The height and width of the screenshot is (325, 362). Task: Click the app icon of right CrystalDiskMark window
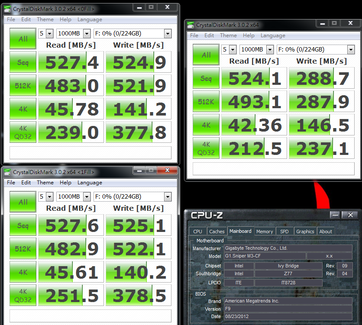point(191,25)
